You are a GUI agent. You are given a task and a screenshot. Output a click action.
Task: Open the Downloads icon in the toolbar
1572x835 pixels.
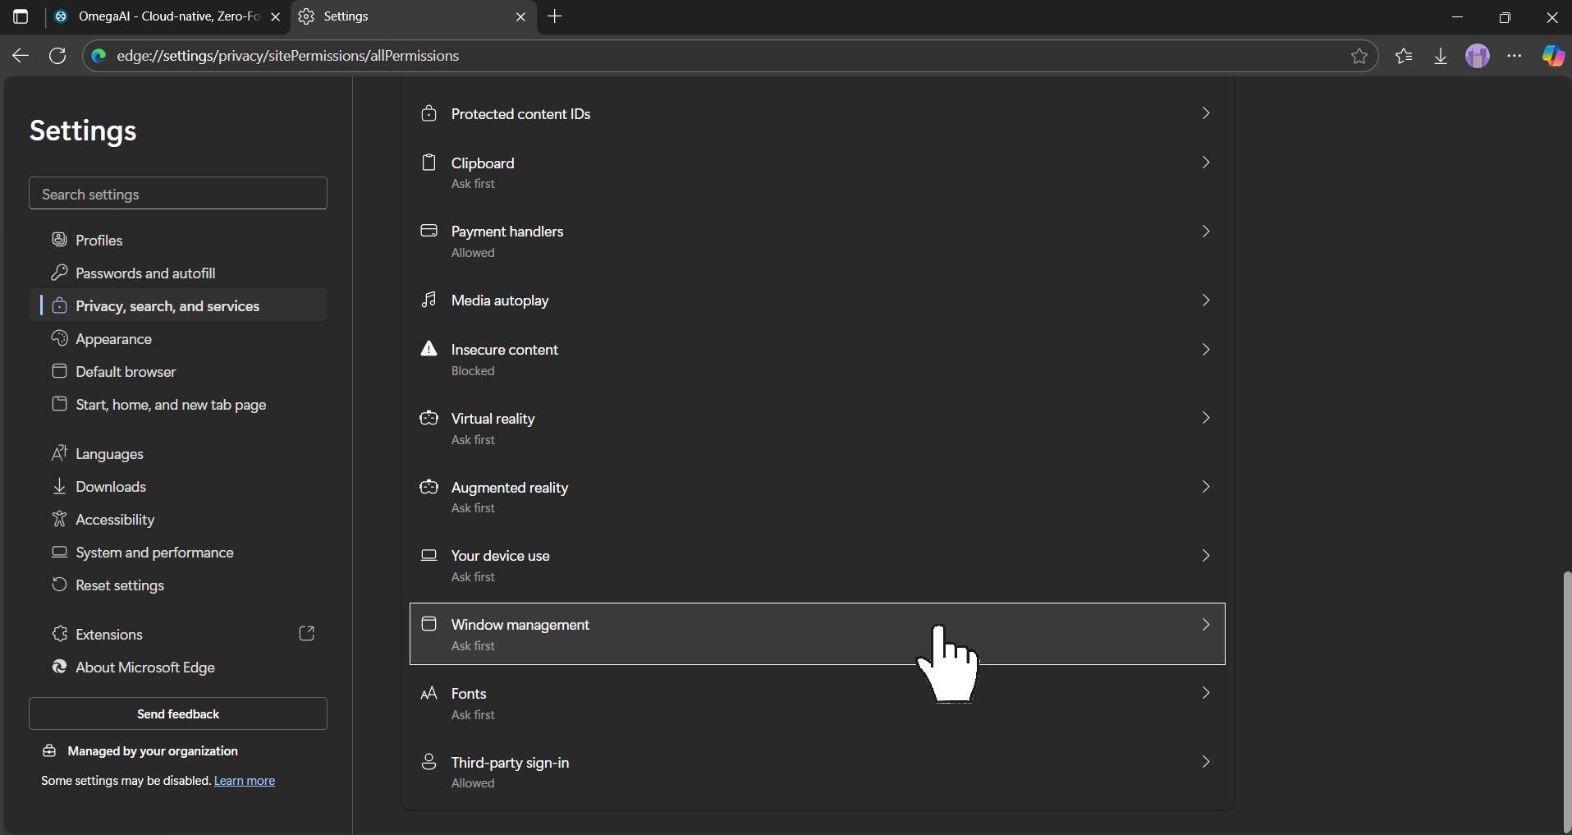1441,56
